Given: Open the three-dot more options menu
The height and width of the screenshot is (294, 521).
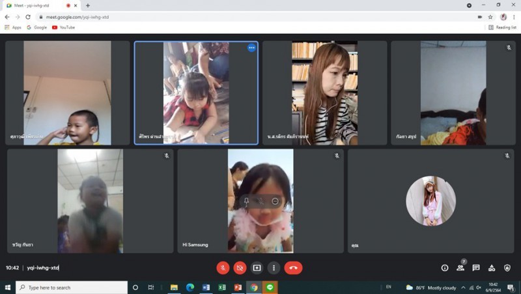Looking at the screenshot, I should point(274,267).
